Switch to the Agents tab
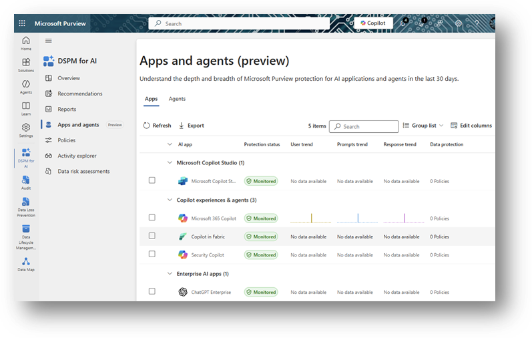The image size is (532, 338). (177, 99)
